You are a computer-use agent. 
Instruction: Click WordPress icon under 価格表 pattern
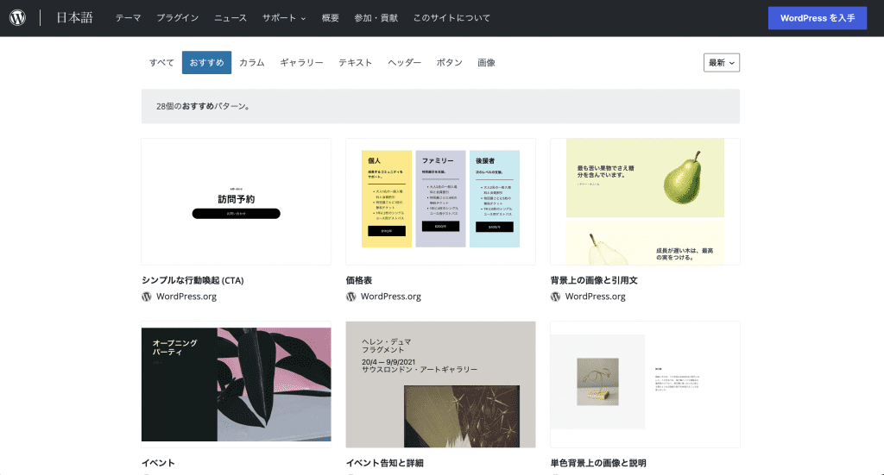[x=351, y=297]
